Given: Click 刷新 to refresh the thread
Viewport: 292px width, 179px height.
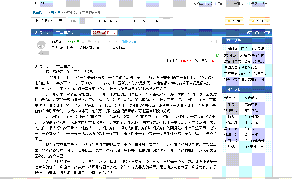Looking at the screenshot, I should tap(249, 33).
